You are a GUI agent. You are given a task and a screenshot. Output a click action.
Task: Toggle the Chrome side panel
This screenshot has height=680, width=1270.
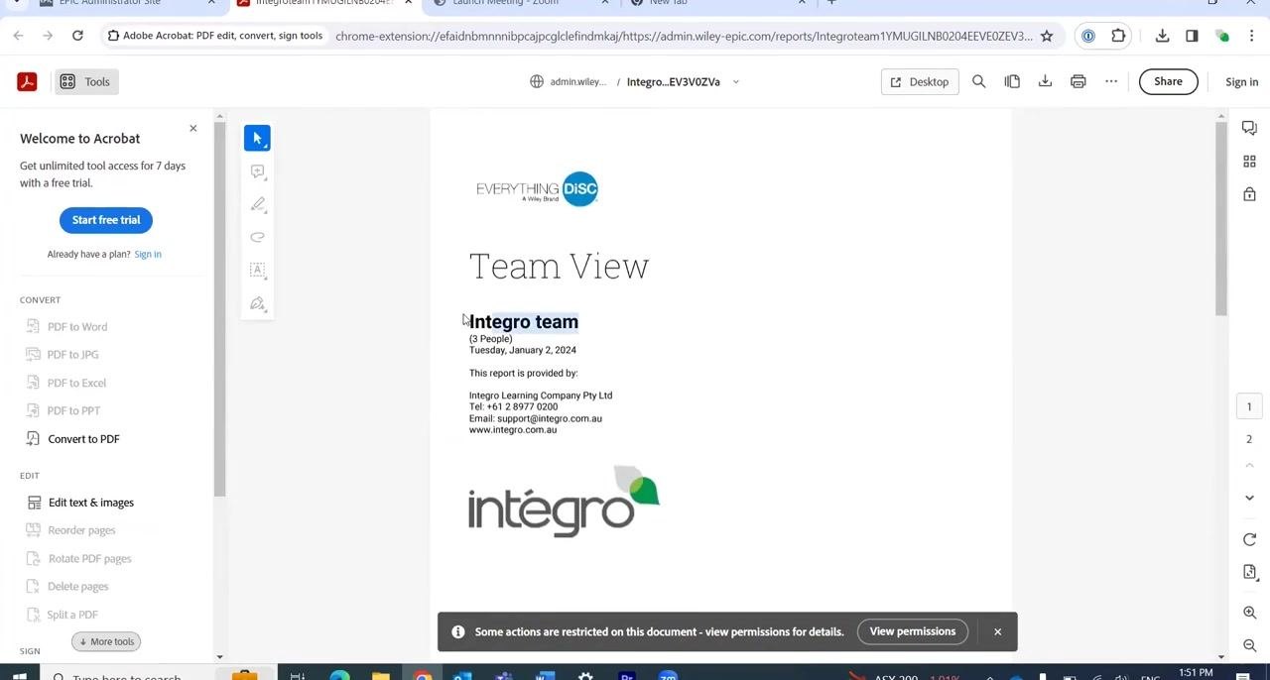[1192, 36]
